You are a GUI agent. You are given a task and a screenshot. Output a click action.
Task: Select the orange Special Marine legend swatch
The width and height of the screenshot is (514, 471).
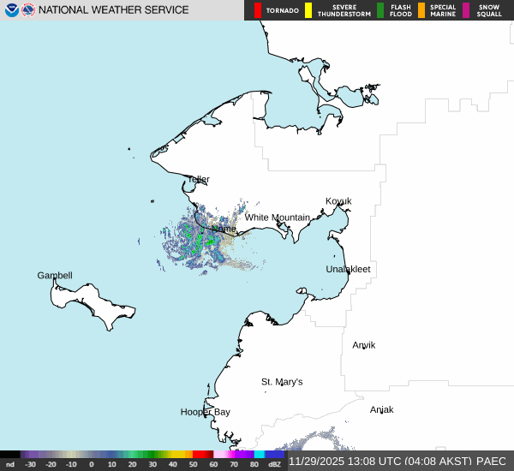[421, 10]
